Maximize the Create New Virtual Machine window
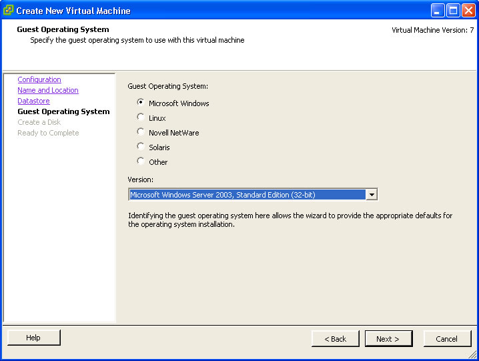 point(453,11)
